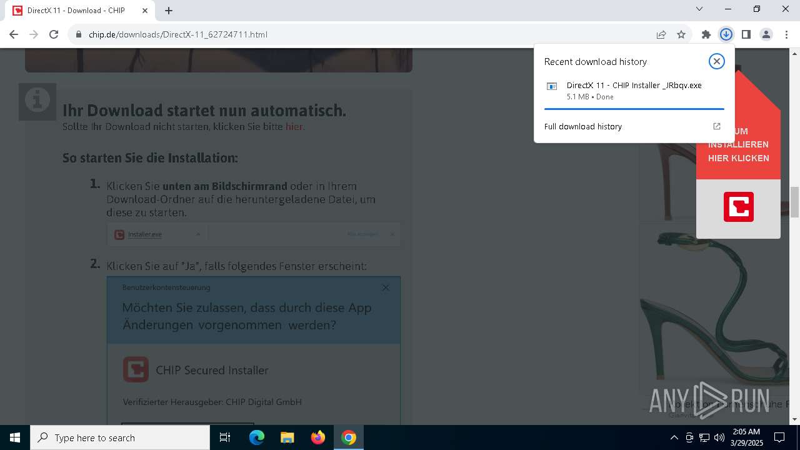Click the address bar URL
The height and width of the screenshot is (450, 800).
(178, 34)
